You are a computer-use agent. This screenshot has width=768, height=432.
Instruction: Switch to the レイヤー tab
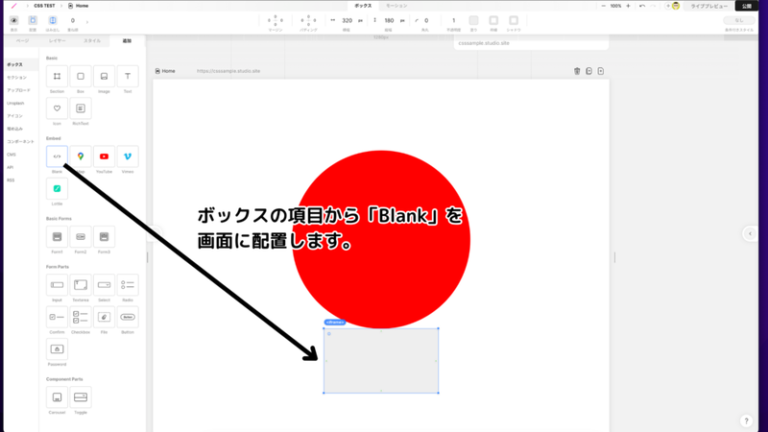click(x=57, y=40)
